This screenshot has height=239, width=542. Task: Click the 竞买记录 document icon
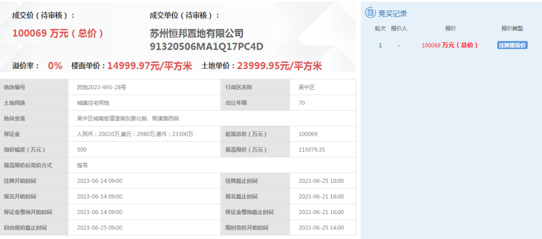click(x=370, y=13)
